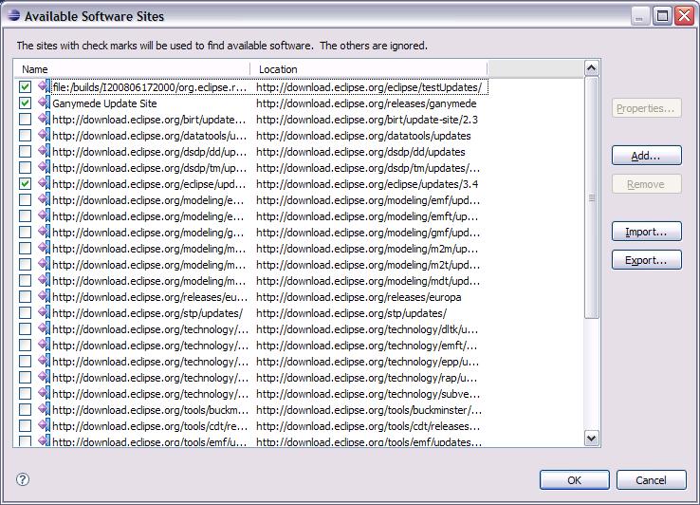Viewport: 700px width, 505px height.
Task: Click the scrollbar up arrow of the sites list
Action: tap(591, 68)
